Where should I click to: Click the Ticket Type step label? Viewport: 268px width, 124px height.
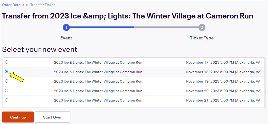click(202, 38)
